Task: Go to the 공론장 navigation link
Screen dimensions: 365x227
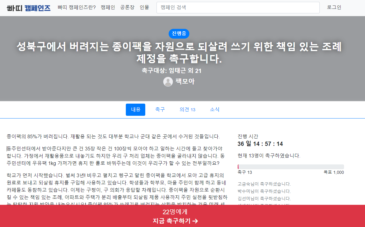Action: [127, 8]
